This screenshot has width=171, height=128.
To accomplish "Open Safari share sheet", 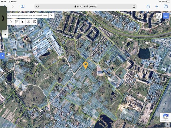I will coord(148,6).
